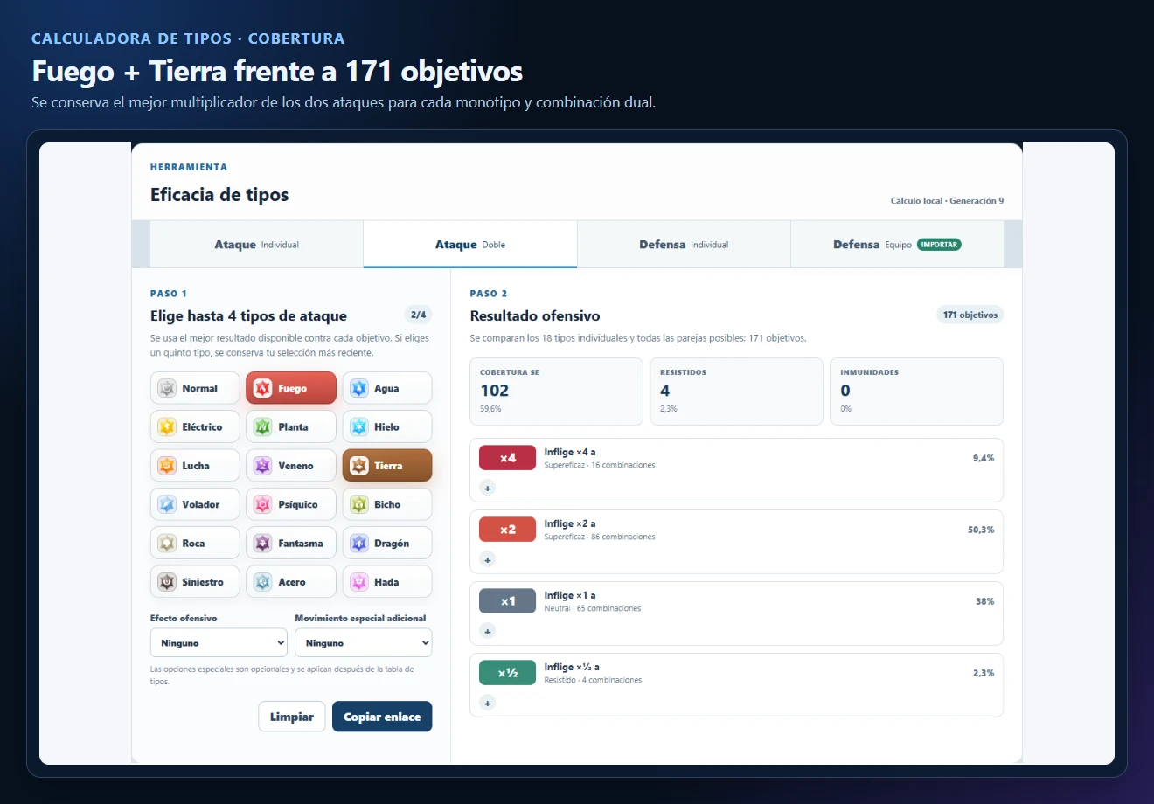Click the Copiar enlace button
Image resolution: width=1154 pixels, height=804 pixels.
[382, 717]
